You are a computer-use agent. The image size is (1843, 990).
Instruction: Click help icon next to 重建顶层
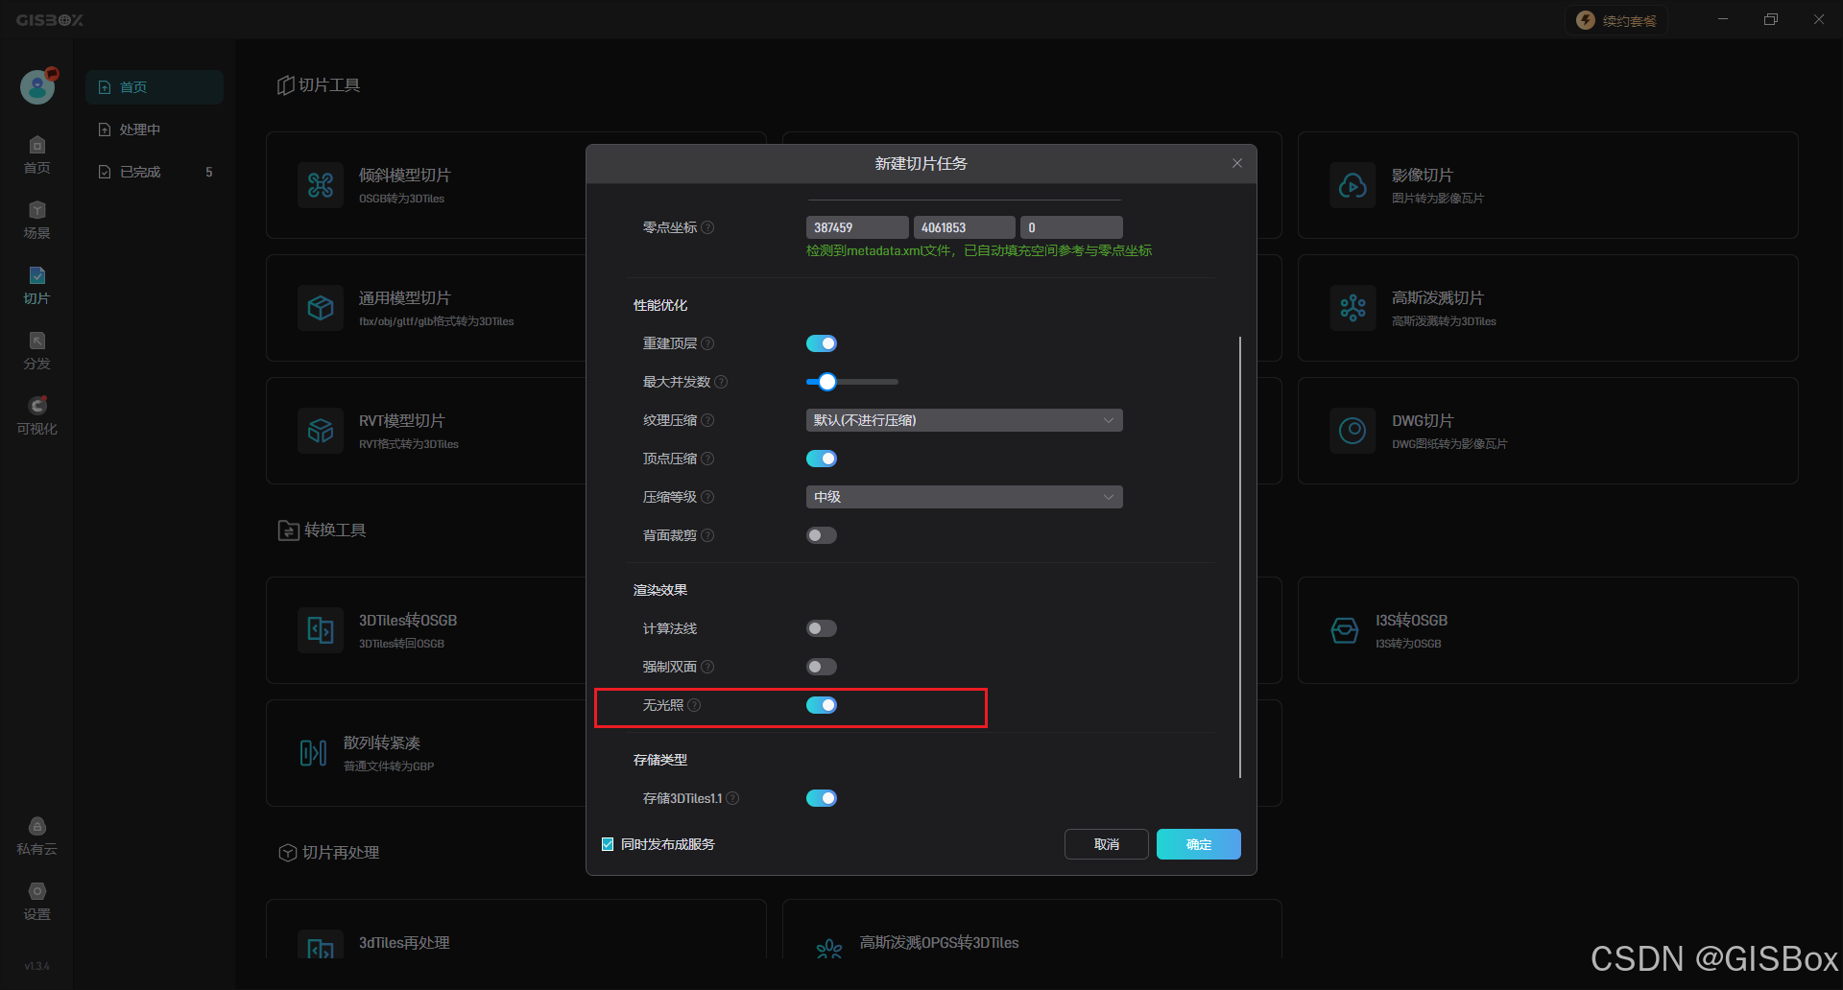pos(707,343)
